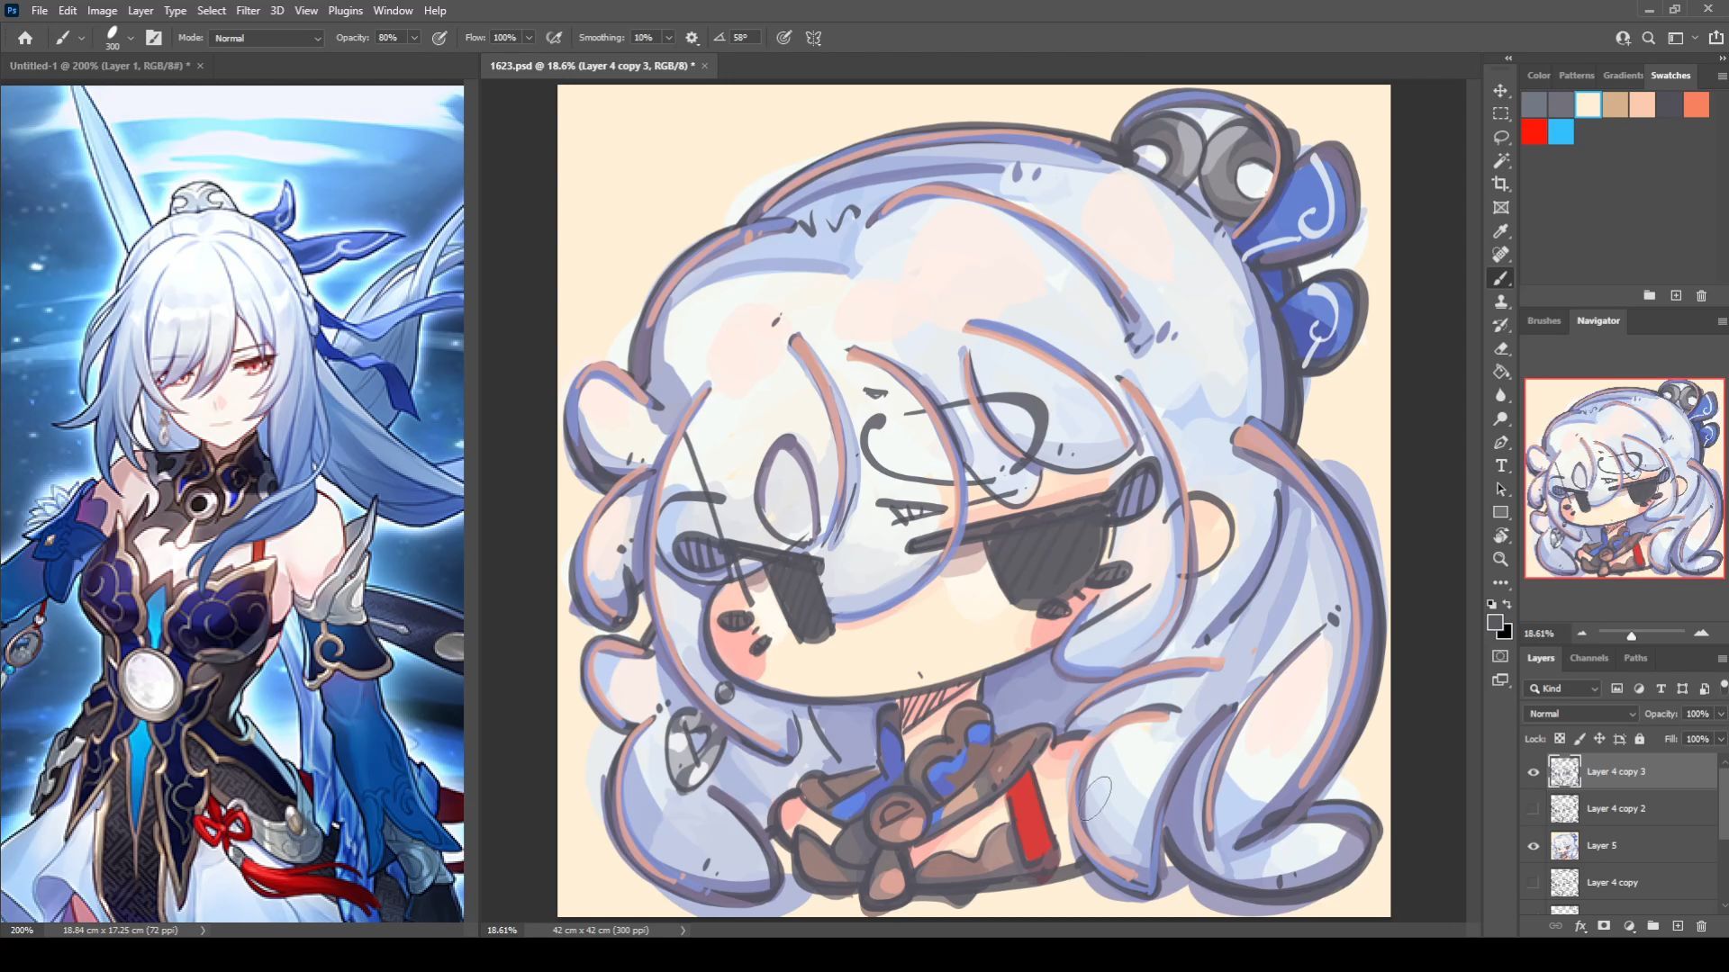Image resolution: width=1729 pixels, height=972 pixels.
Task: Switch to the Channels tab
Action: tap(1589, 658)
